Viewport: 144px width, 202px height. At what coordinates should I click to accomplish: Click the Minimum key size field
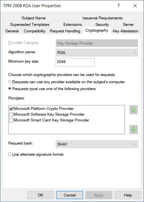75,62
